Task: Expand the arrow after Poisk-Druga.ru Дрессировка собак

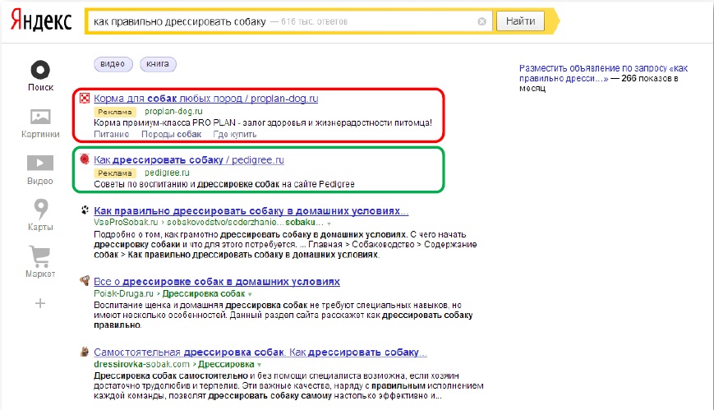Action: click(x=250, y=293)
